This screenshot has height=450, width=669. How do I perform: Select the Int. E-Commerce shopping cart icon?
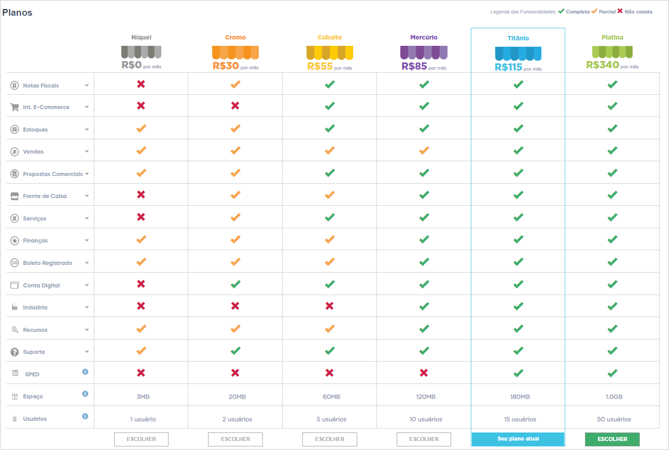click(x=13, y=107)
